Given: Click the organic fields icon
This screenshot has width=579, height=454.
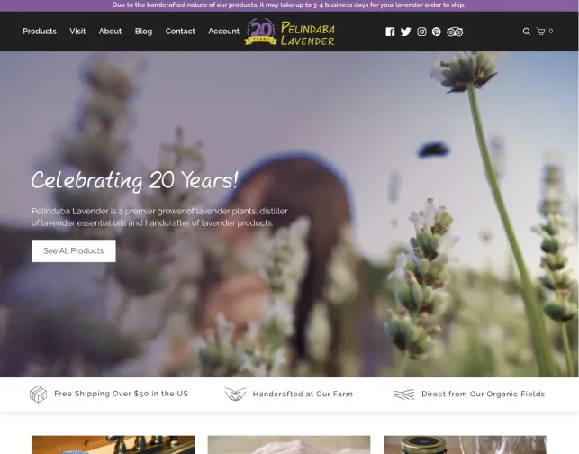Looking at the screenshot, I should point(404,395).
